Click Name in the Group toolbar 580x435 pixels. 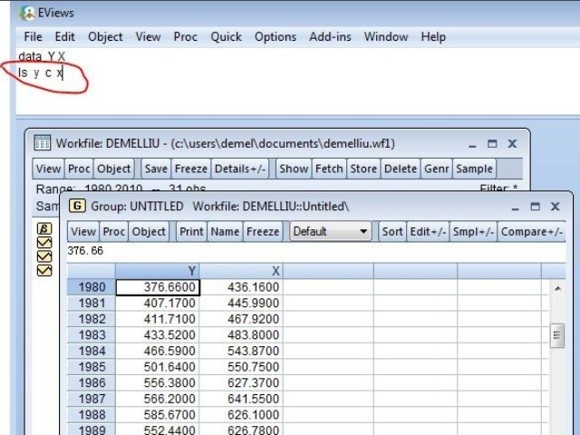225,232
